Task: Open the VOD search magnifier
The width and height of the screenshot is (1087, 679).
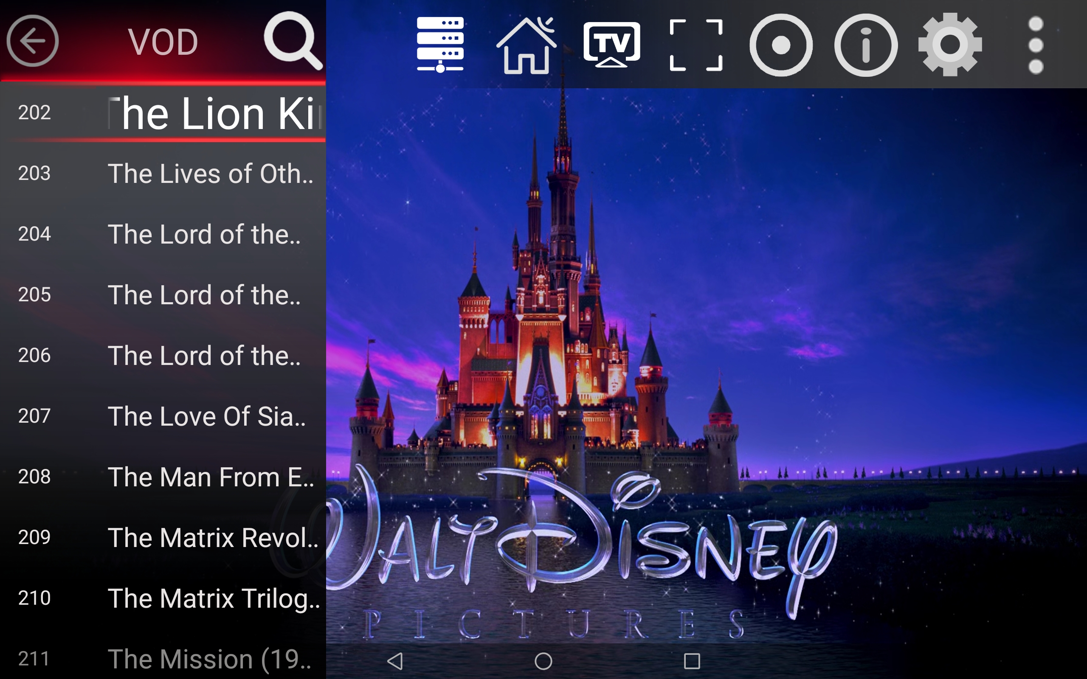Action: (293, 40)
